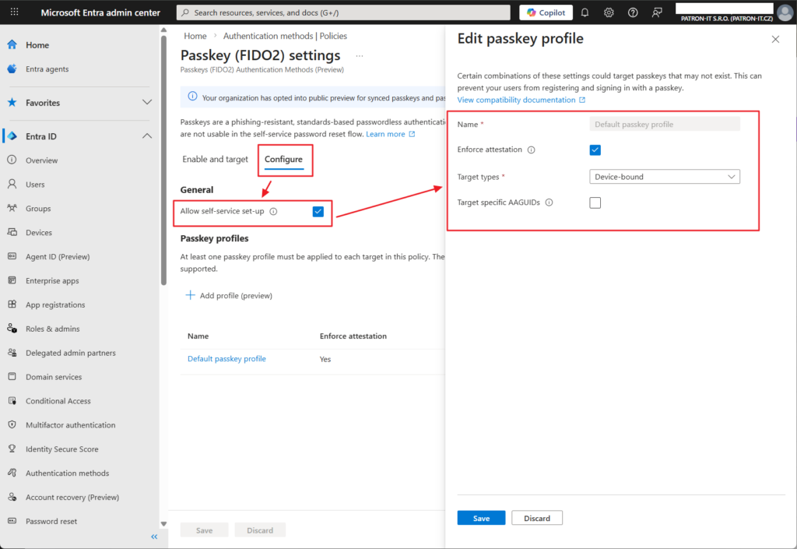
Task: Click the Allow self-service set-up info icon
Action: pos(273,212)
